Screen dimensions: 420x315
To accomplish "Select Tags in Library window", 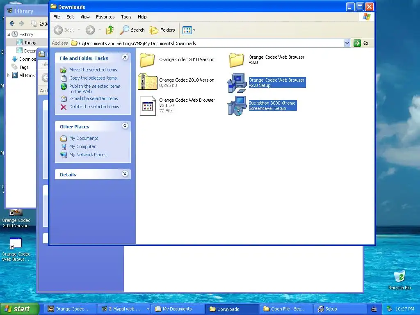I will [x=23, y=67].
